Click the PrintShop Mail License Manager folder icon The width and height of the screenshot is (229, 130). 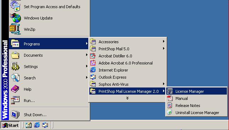click(x=93, y=91)
